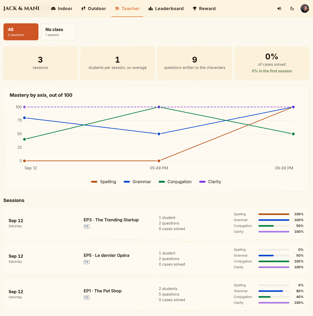Click the 3 sessions stat card
Screen dimensions: 313x316
point(40,63)
